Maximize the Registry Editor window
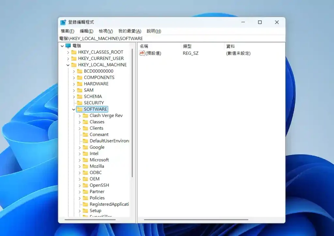The image size is (334, 236). 260,22
